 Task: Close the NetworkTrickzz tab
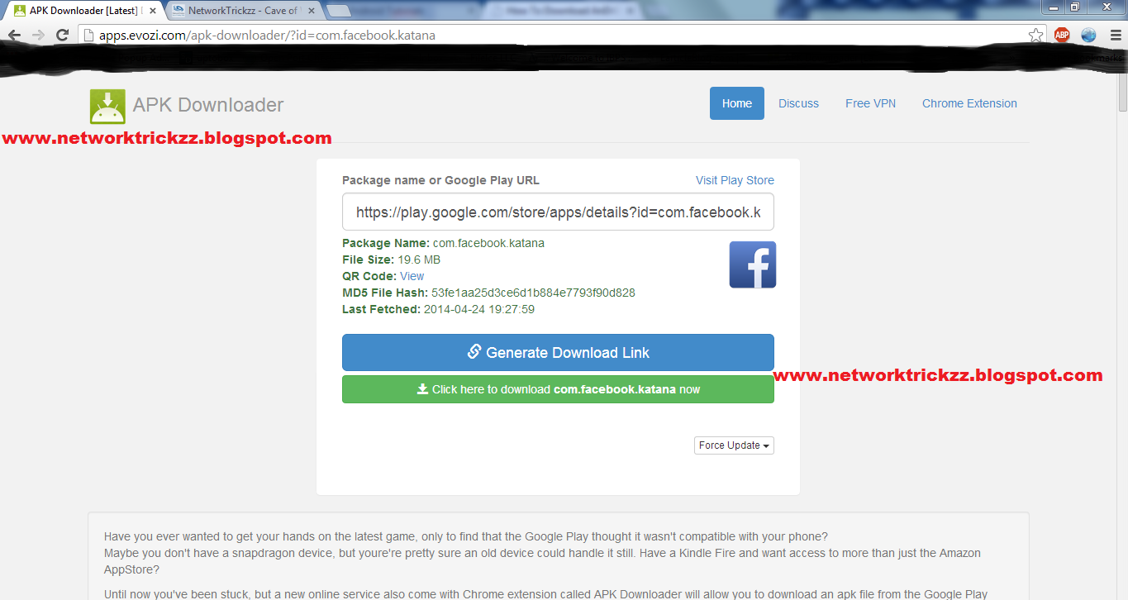click(x=312, y=11)
